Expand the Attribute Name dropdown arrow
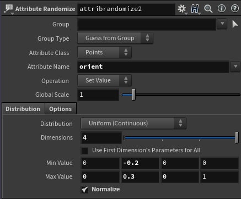241x199 pixels. point(235,67)
